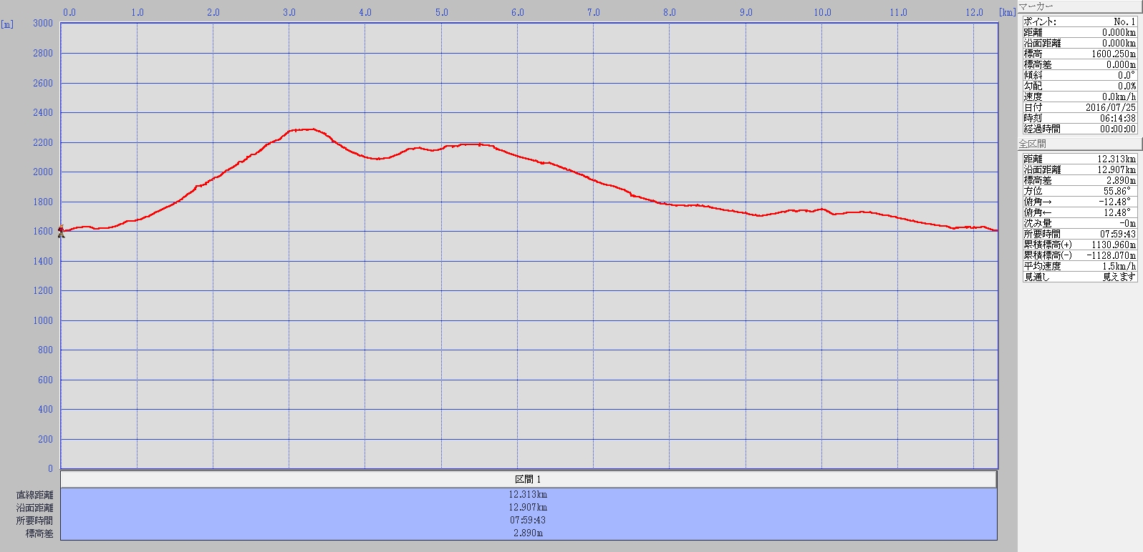Image resolution: width=1143 pixels, height=552 pixels.
Task: Click the 時刻 06:14:38 row
Action: pos(1079,118)
